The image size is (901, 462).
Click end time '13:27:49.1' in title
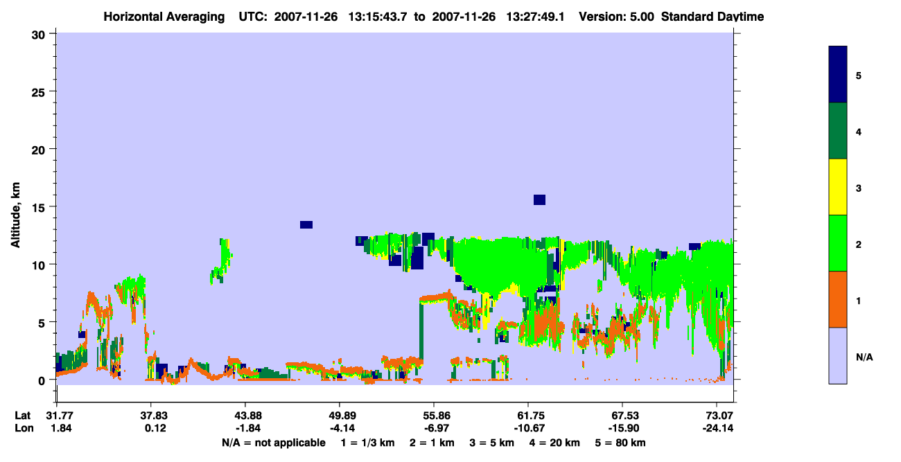(536, 17)
